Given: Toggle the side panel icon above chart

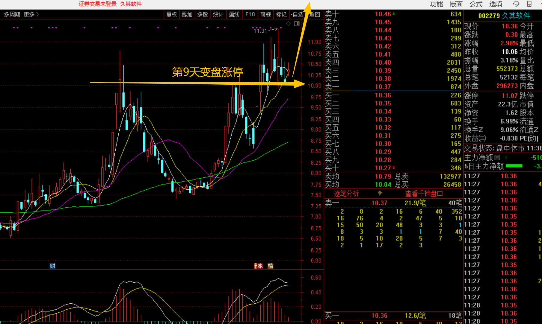Looking at the screenshot, I should pos(297,24).
